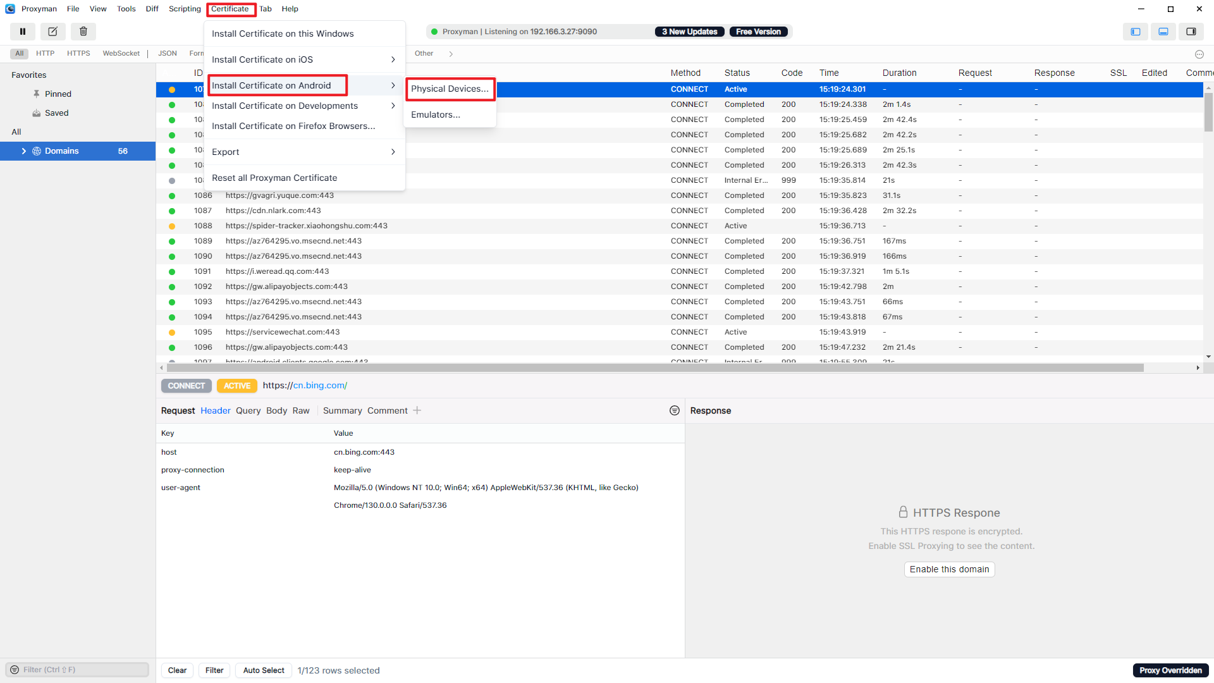Click the Pinned pin icon in Favorites
The height and width of the screenshot is (683, 1214).
pos(37,94)
